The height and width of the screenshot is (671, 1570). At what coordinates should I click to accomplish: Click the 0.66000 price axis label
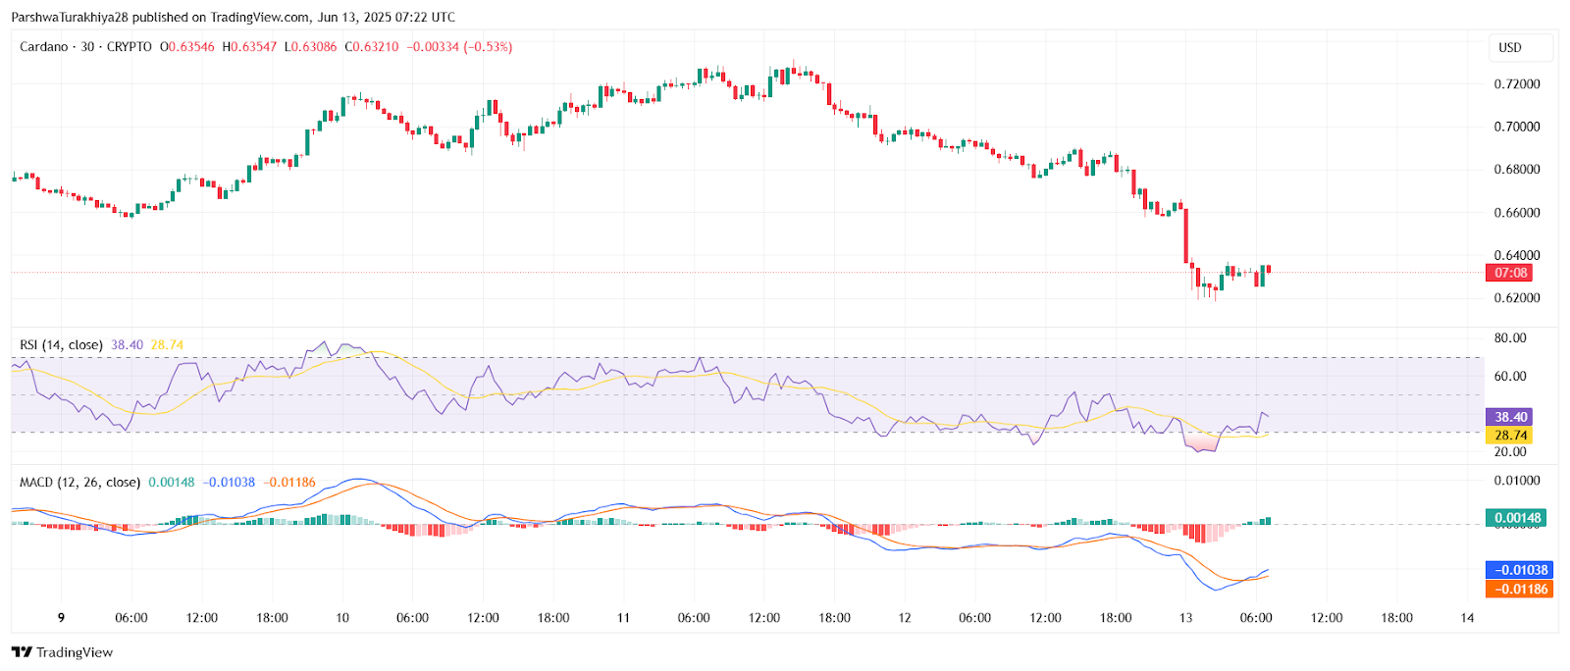coord(1516,213)
